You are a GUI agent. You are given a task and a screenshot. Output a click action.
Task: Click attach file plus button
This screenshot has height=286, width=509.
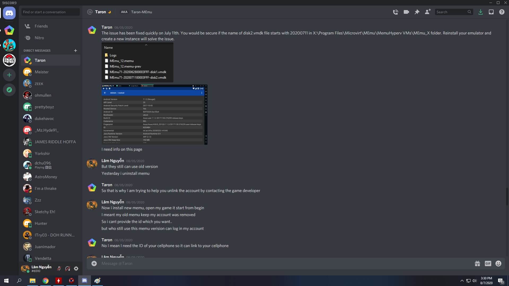tap(94, 263)
